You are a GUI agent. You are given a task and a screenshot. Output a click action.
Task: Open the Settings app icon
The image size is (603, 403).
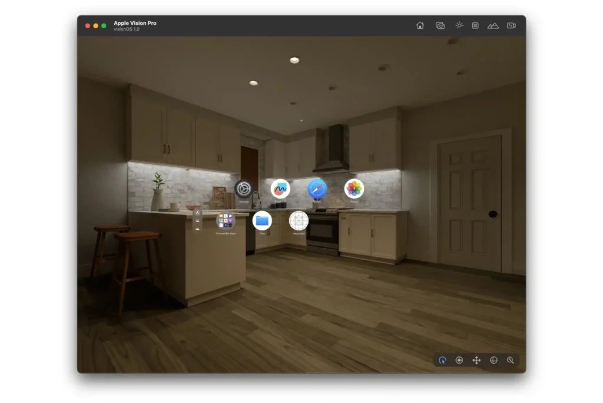(243, 189)
